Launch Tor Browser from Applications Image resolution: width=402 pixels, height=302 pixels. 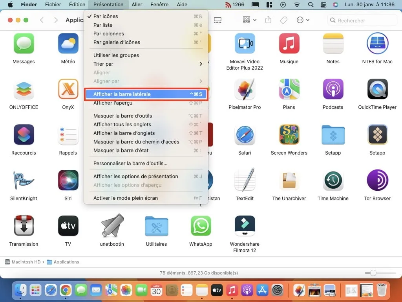(x=377, y=181)
